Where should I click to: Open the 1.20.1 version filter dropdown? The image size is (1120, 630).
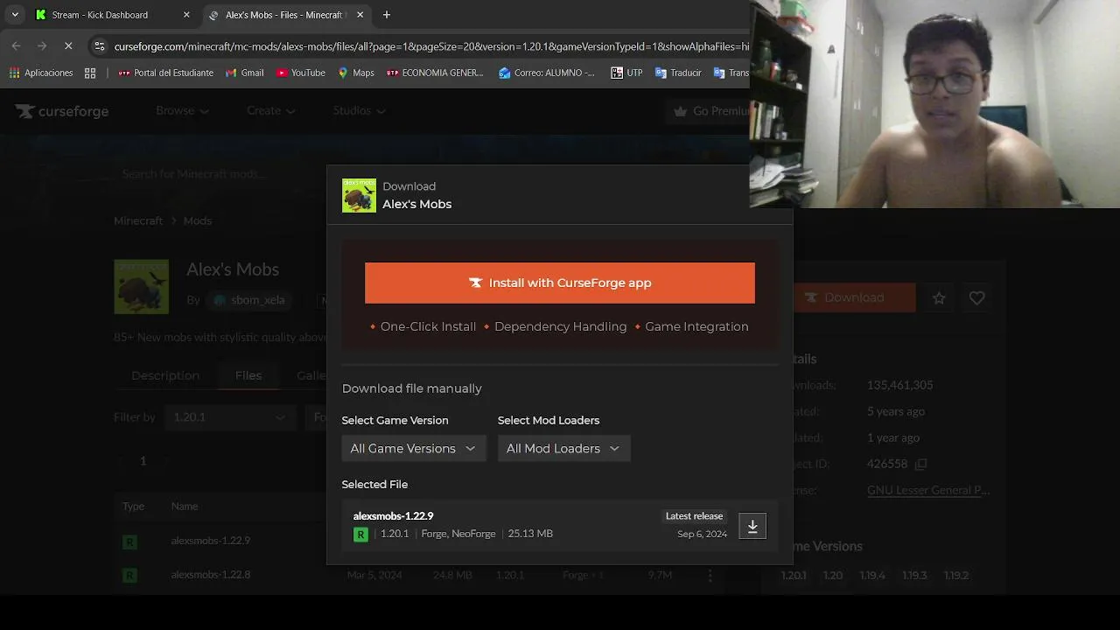coord(228,417)
